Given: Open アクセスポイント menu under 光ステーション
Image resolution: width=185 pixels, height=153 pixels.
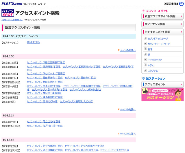Looking at the screenshot, I should (x=162, y=84).
